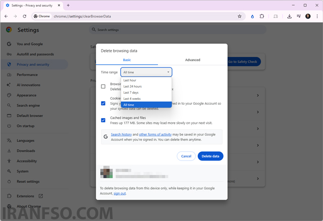Viewport: 323px width, 221px height.
Task: Click the back navigation arrow
Action: pyautogui.click(x=6, y=16)
